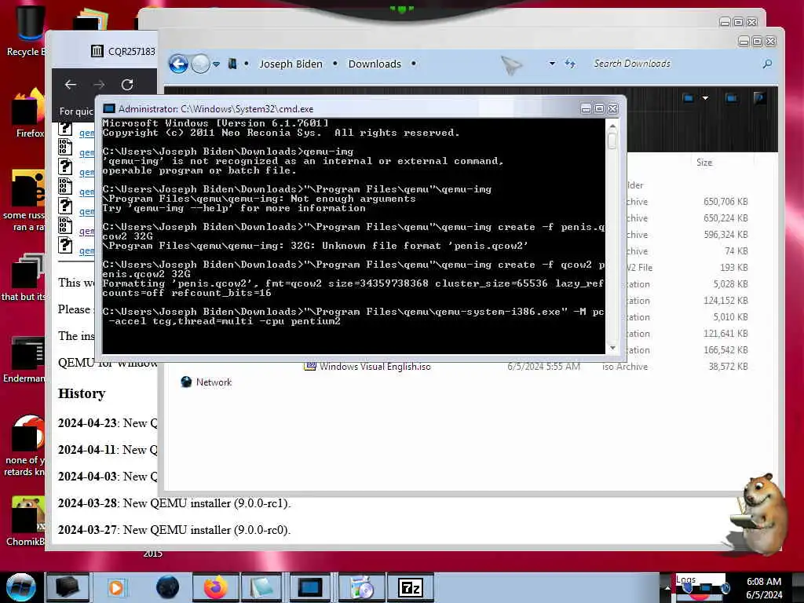Image resolution: width=804 pixels, height=603 pixels.
Task: Maximize the cmd.exe window
Action: coord(599,108)
